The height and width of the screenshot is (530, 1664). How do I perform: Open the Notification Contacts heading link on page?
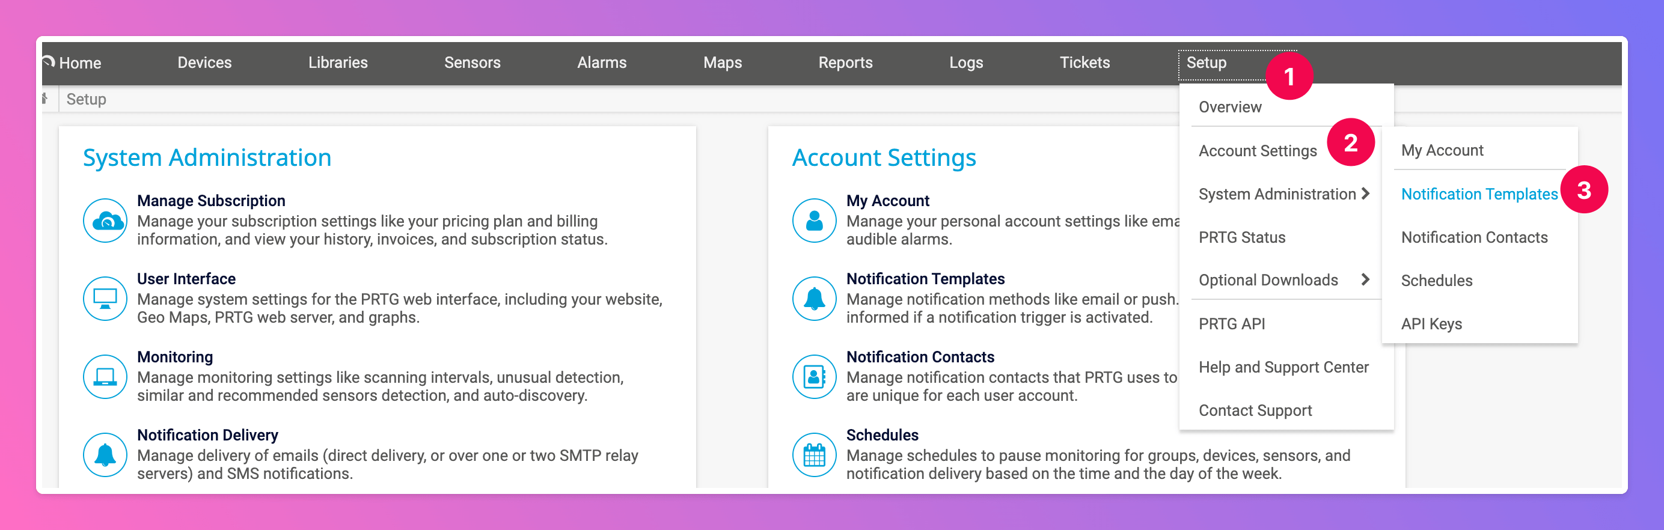pos(920,357)
